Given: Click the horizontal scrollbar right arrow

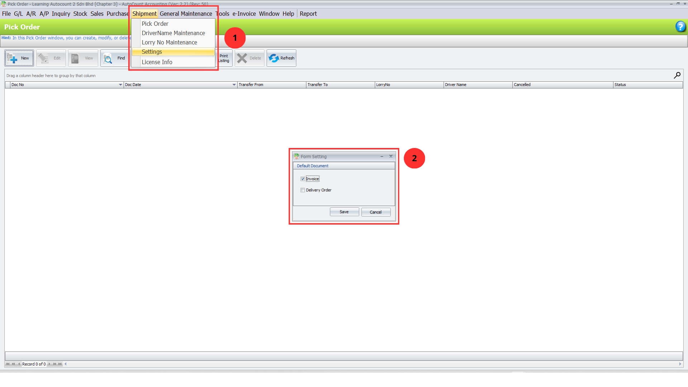Looking at the screenshot, I should point(680,364).
